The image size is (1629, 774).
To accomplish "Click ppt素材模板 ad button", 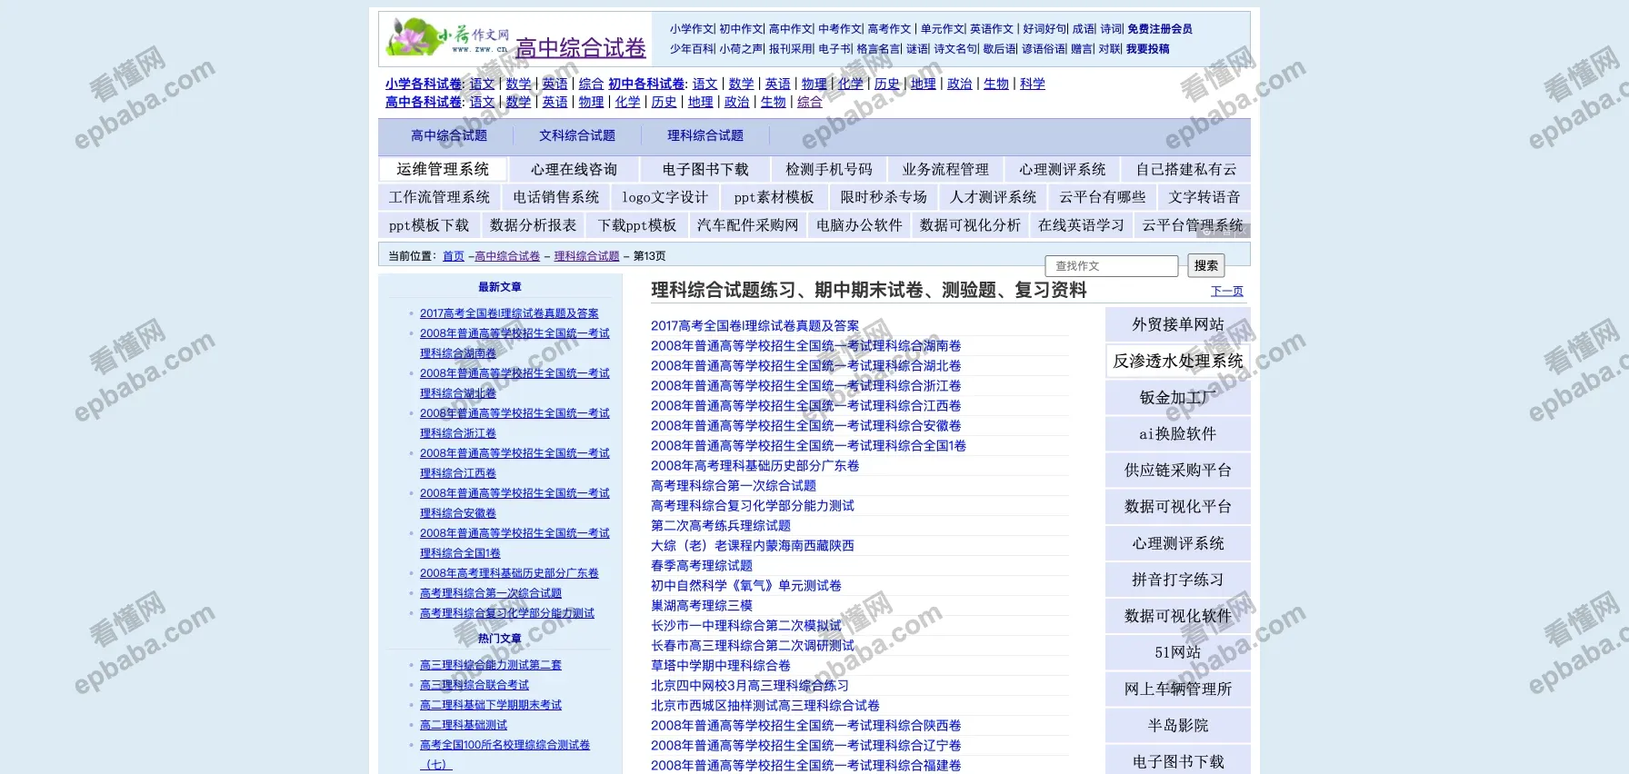I will pos(775,197).
